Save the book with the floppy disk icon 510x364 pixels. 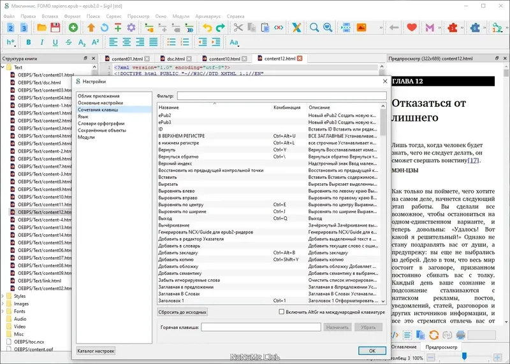tap(55, 28)
